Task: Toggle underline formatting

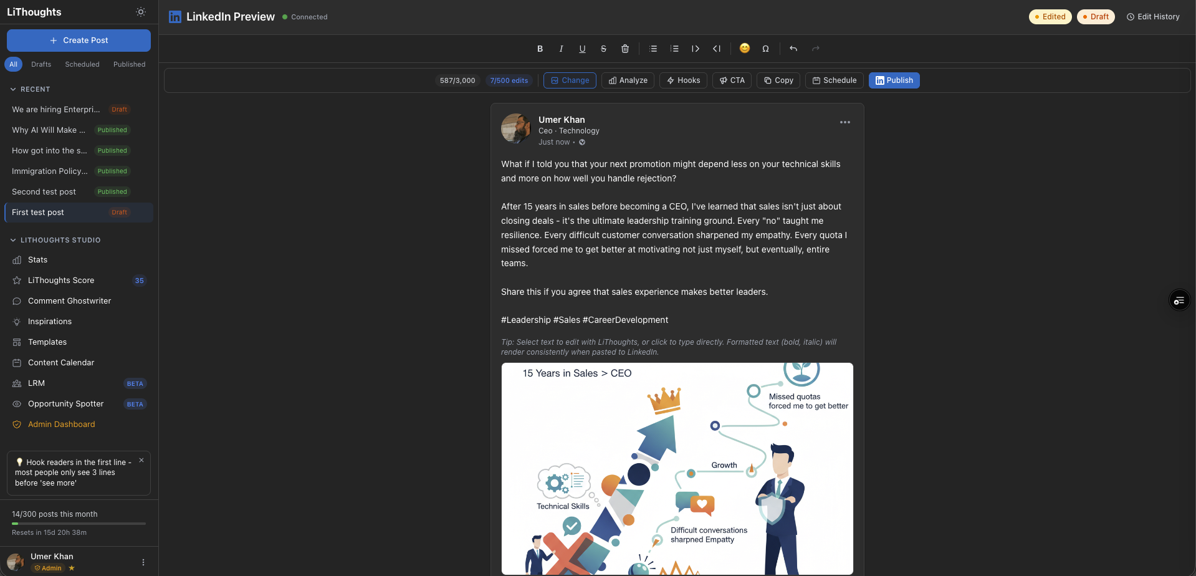Action: point(581,49)
